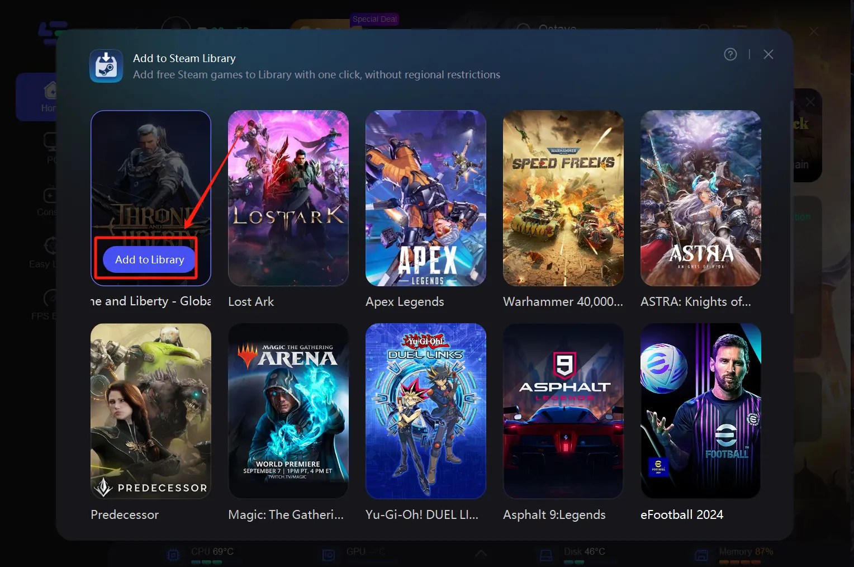Click the Special Deal badge in the background window
The image size is (854, 567).
[374, 19]
